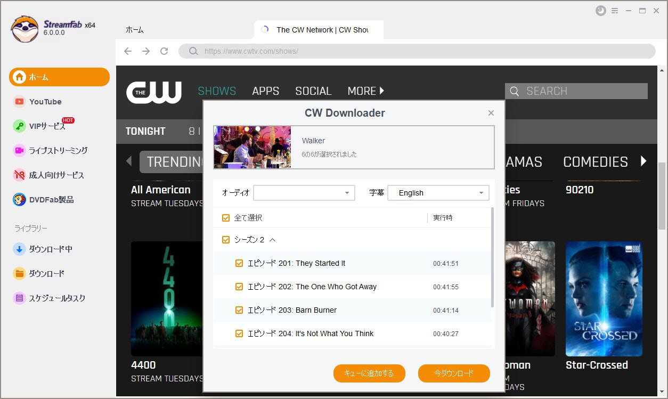Click the episode list scrollbar
This screenshot has height=399, width=668.
492,258
